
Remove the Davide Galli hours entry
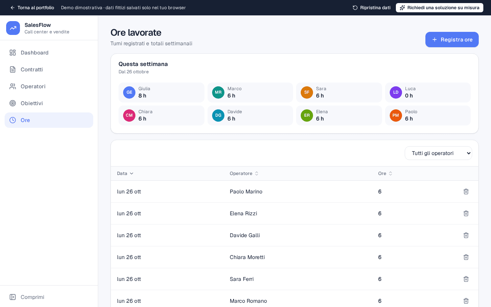coord(466,235)
